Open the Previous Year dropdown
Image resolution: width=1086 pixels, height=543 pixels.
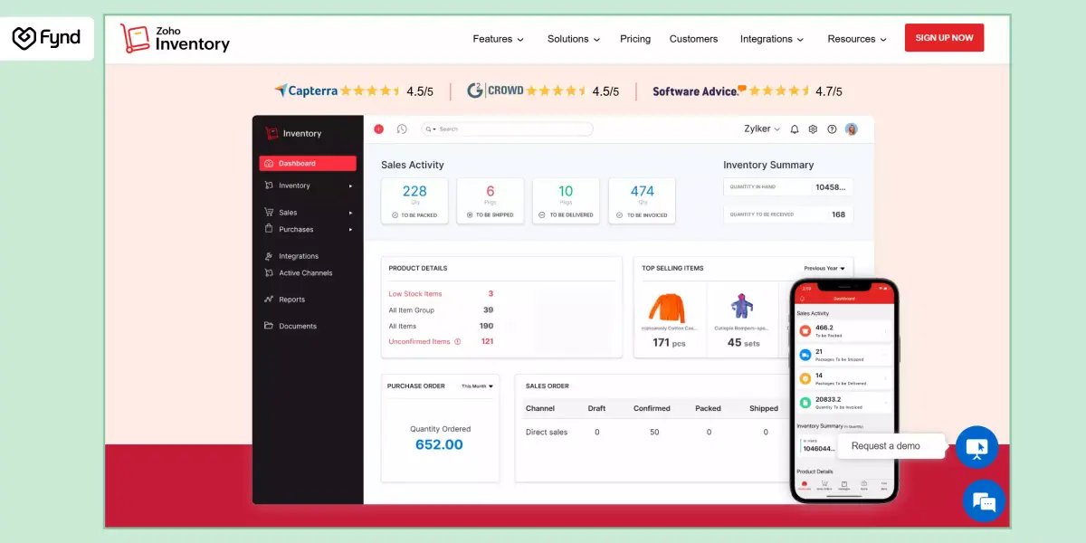coord(824,269)
